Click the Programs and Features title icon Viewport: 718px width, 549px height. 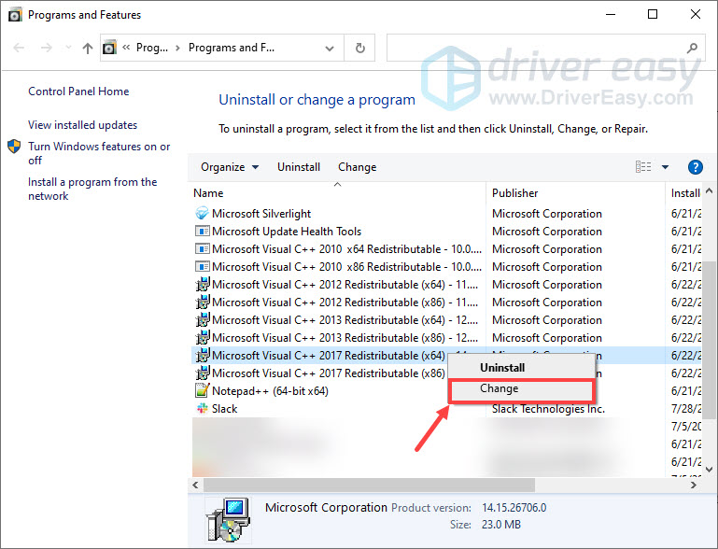click(x=15, y=15)
